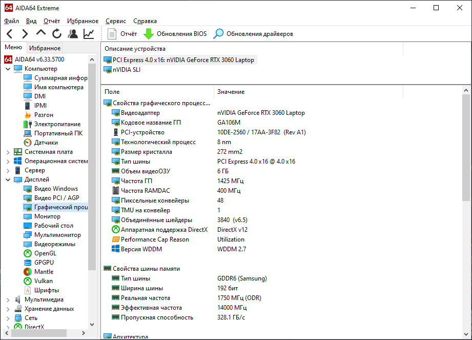Click the right panel vertical scrollbar thumb
Image resolution: width=472 pixels, height=340 pixels.
tap(466, 148)
